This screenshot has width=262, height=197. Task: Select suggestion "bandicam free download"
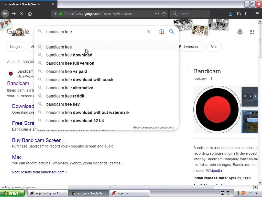[106, 55]
